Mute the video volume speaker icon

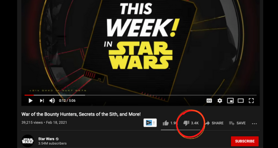pos(52,101)
